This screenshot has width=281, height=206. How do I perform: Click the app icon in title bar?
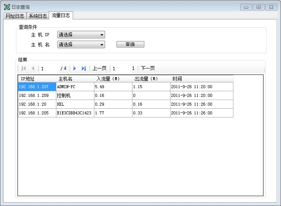tap(6, 7)
